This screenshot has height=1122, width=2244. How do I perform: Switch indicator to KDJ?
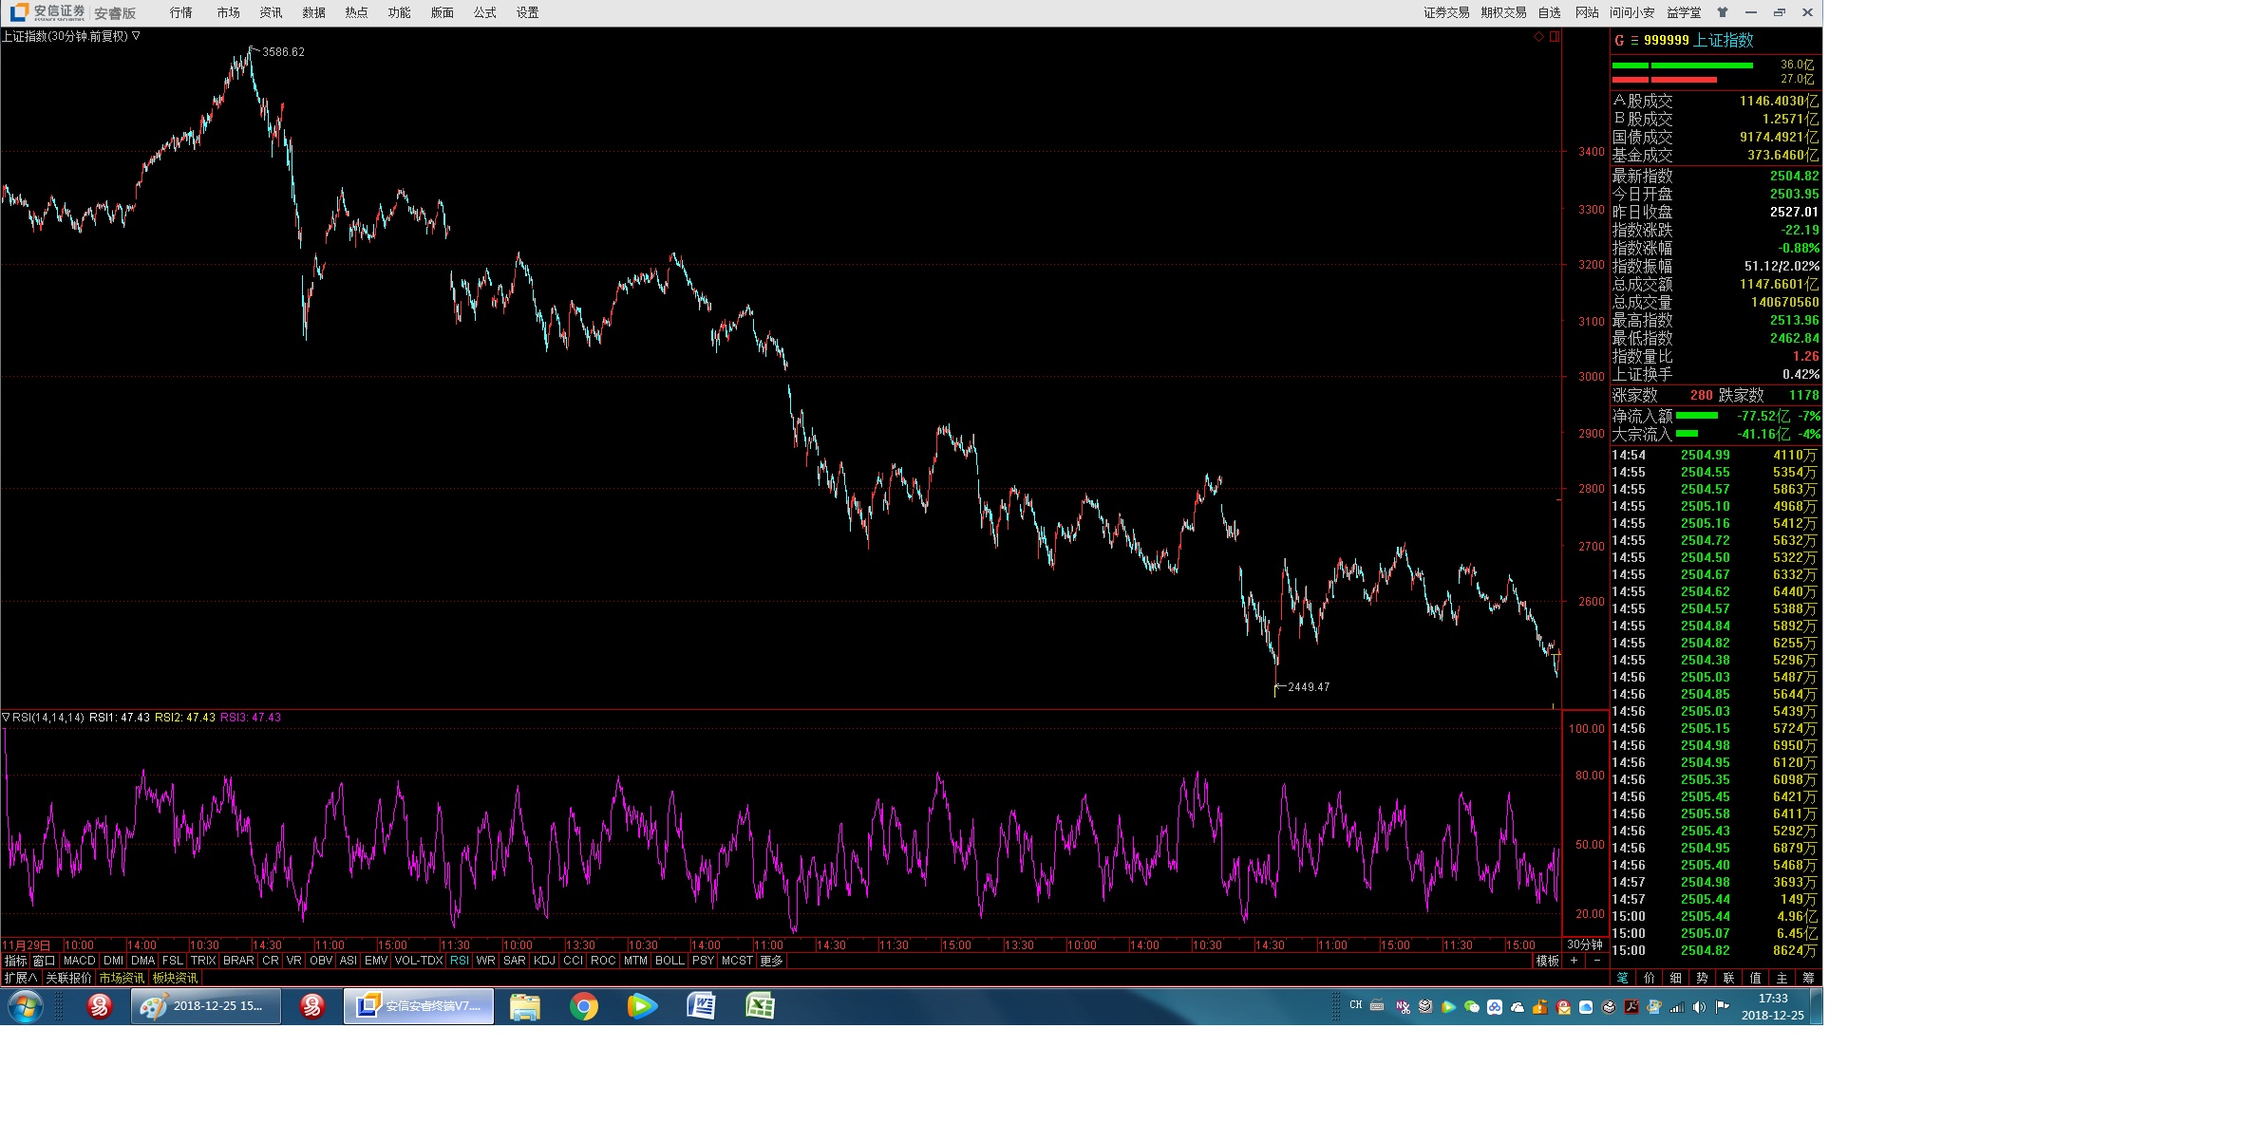(x=544, y=961)
